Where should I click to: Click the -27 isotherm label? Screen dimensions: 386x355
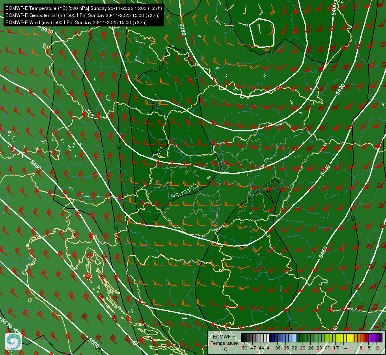(x=116, y=227)
